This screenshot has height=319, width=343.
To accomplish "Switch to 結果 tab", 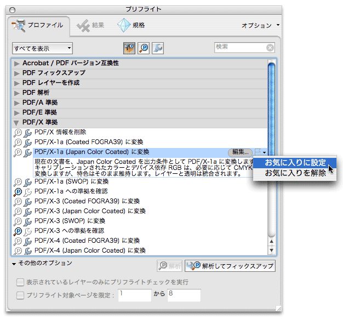I will (x=90, y=26).
